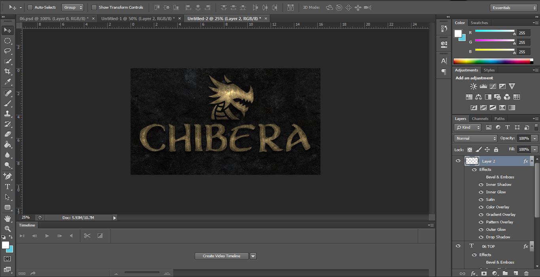Select the Move tool
540x277 pixels.
click(x=8, y=30)
